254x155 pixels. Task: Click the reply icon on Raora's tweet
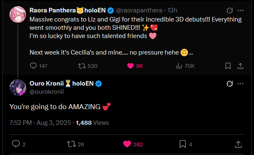33,66
